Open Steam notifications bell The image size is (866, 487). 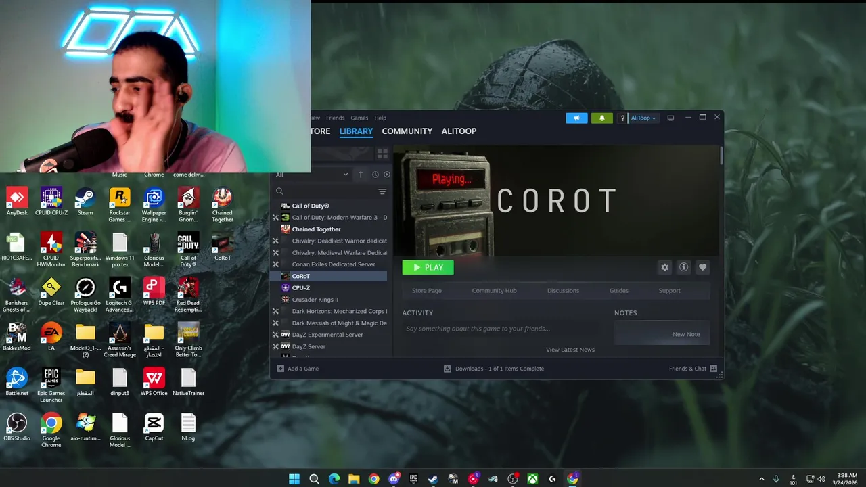pyautogui.click(x=601, y=118)
